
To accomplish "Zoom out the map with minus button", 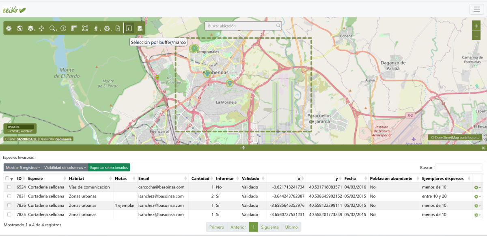I will click(x=476, y=35).
